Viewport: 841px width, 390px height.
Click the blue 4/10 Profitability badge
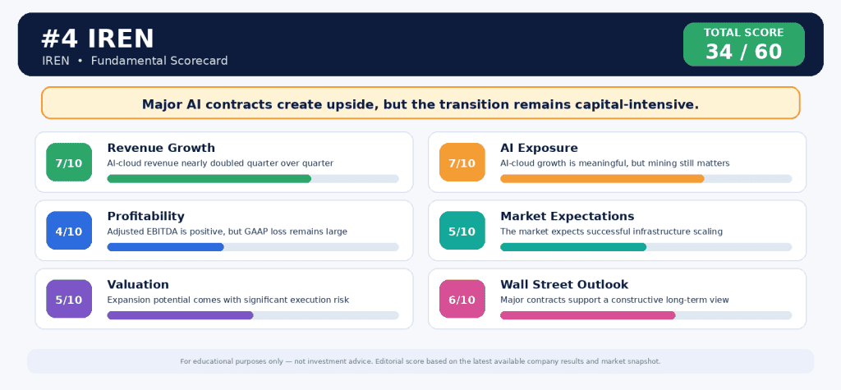69,231
